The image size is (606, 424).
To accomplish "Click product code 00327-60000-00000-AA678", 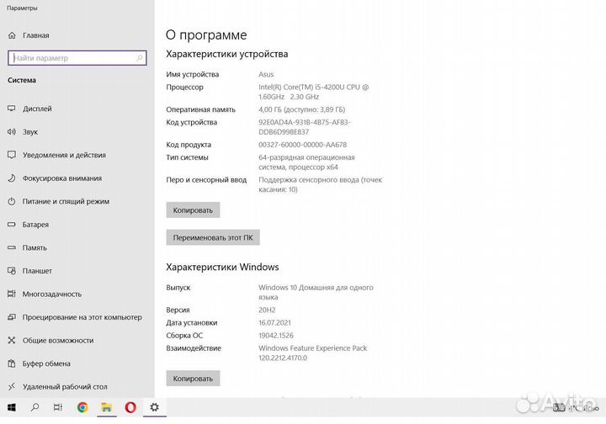I will coord(303,145).
